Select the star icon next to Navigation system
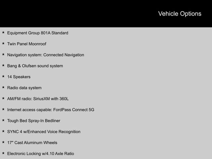212x159 pixels. 3,54
